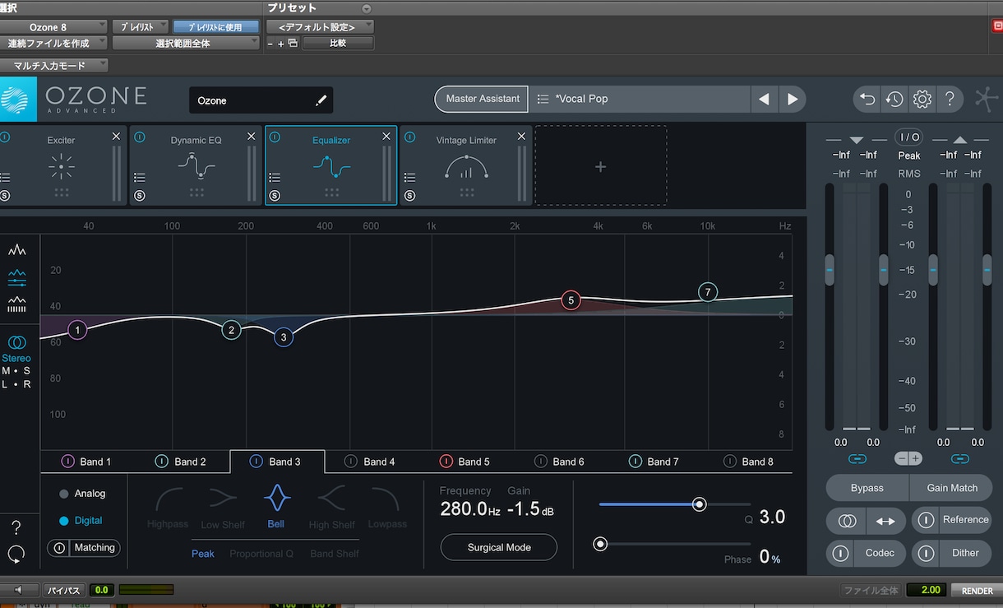Switch to the Band 8 tab
This screenshot has width=1003, height=608.
click(749, 462)
